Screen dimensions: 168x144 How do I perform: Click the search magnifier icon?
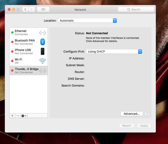point(129,10)
